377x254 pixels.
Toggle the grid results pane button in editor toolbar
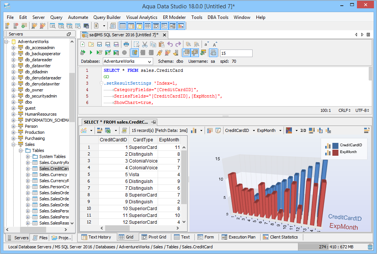click(186, 53)
